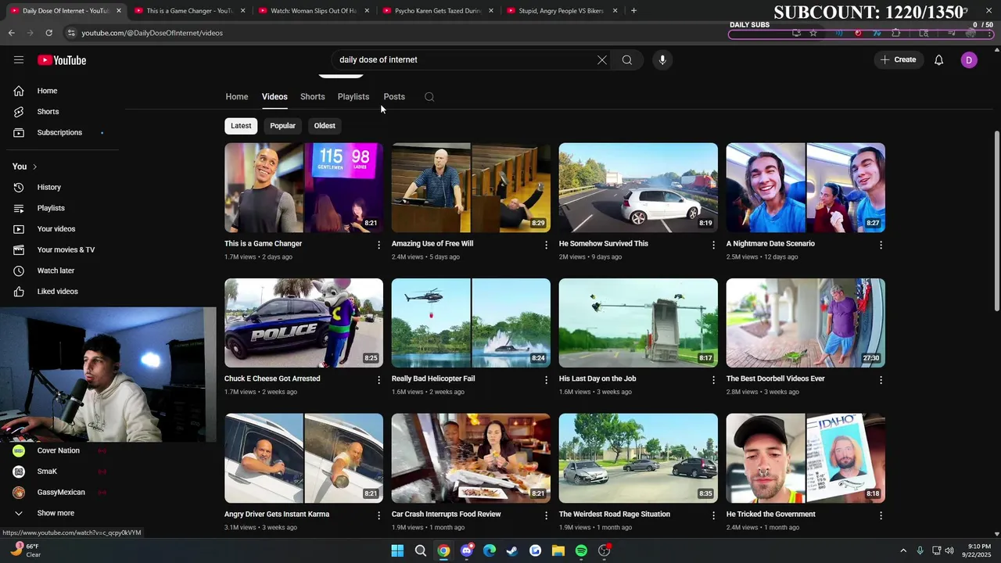This screenshot has height=563, width=1001.
Task: Open the channel Posts tab
Action: pos(394,97)
